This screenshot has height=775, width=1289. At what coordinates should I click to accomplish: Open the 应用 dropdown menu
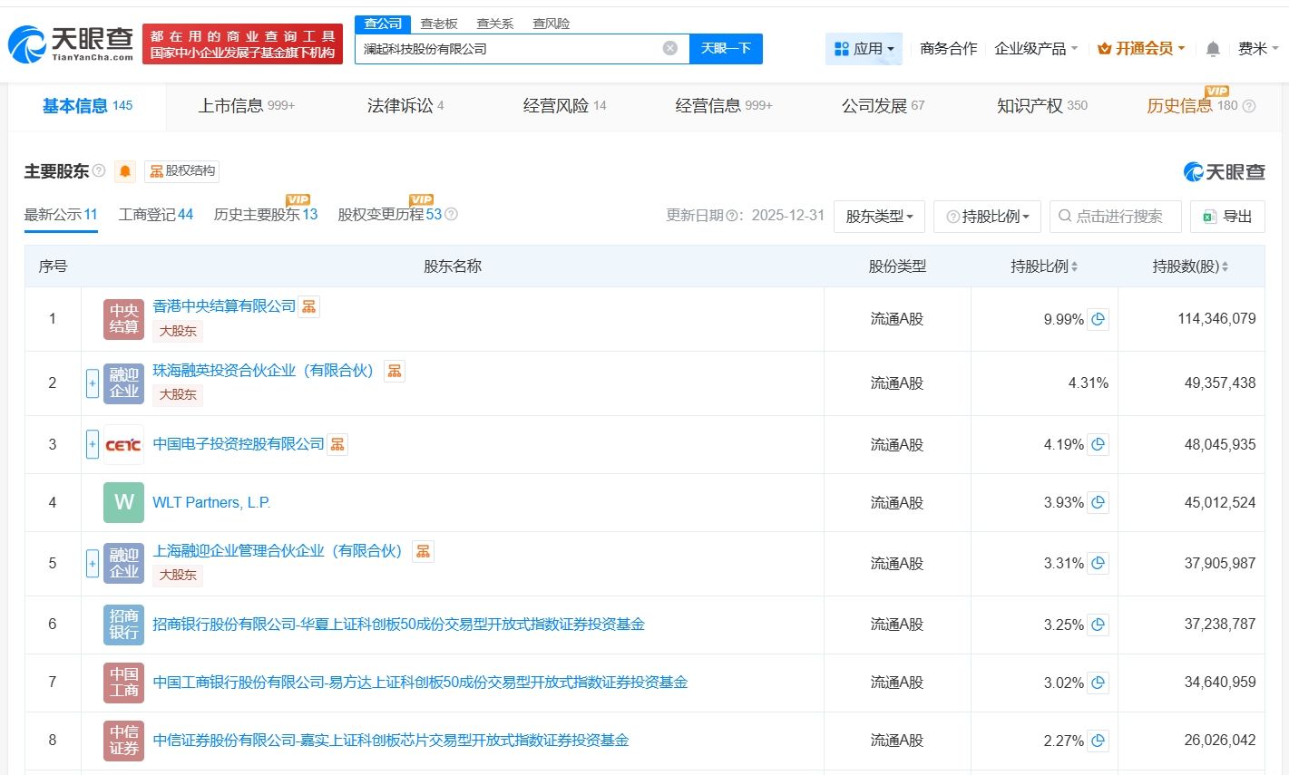pos(864,49)
